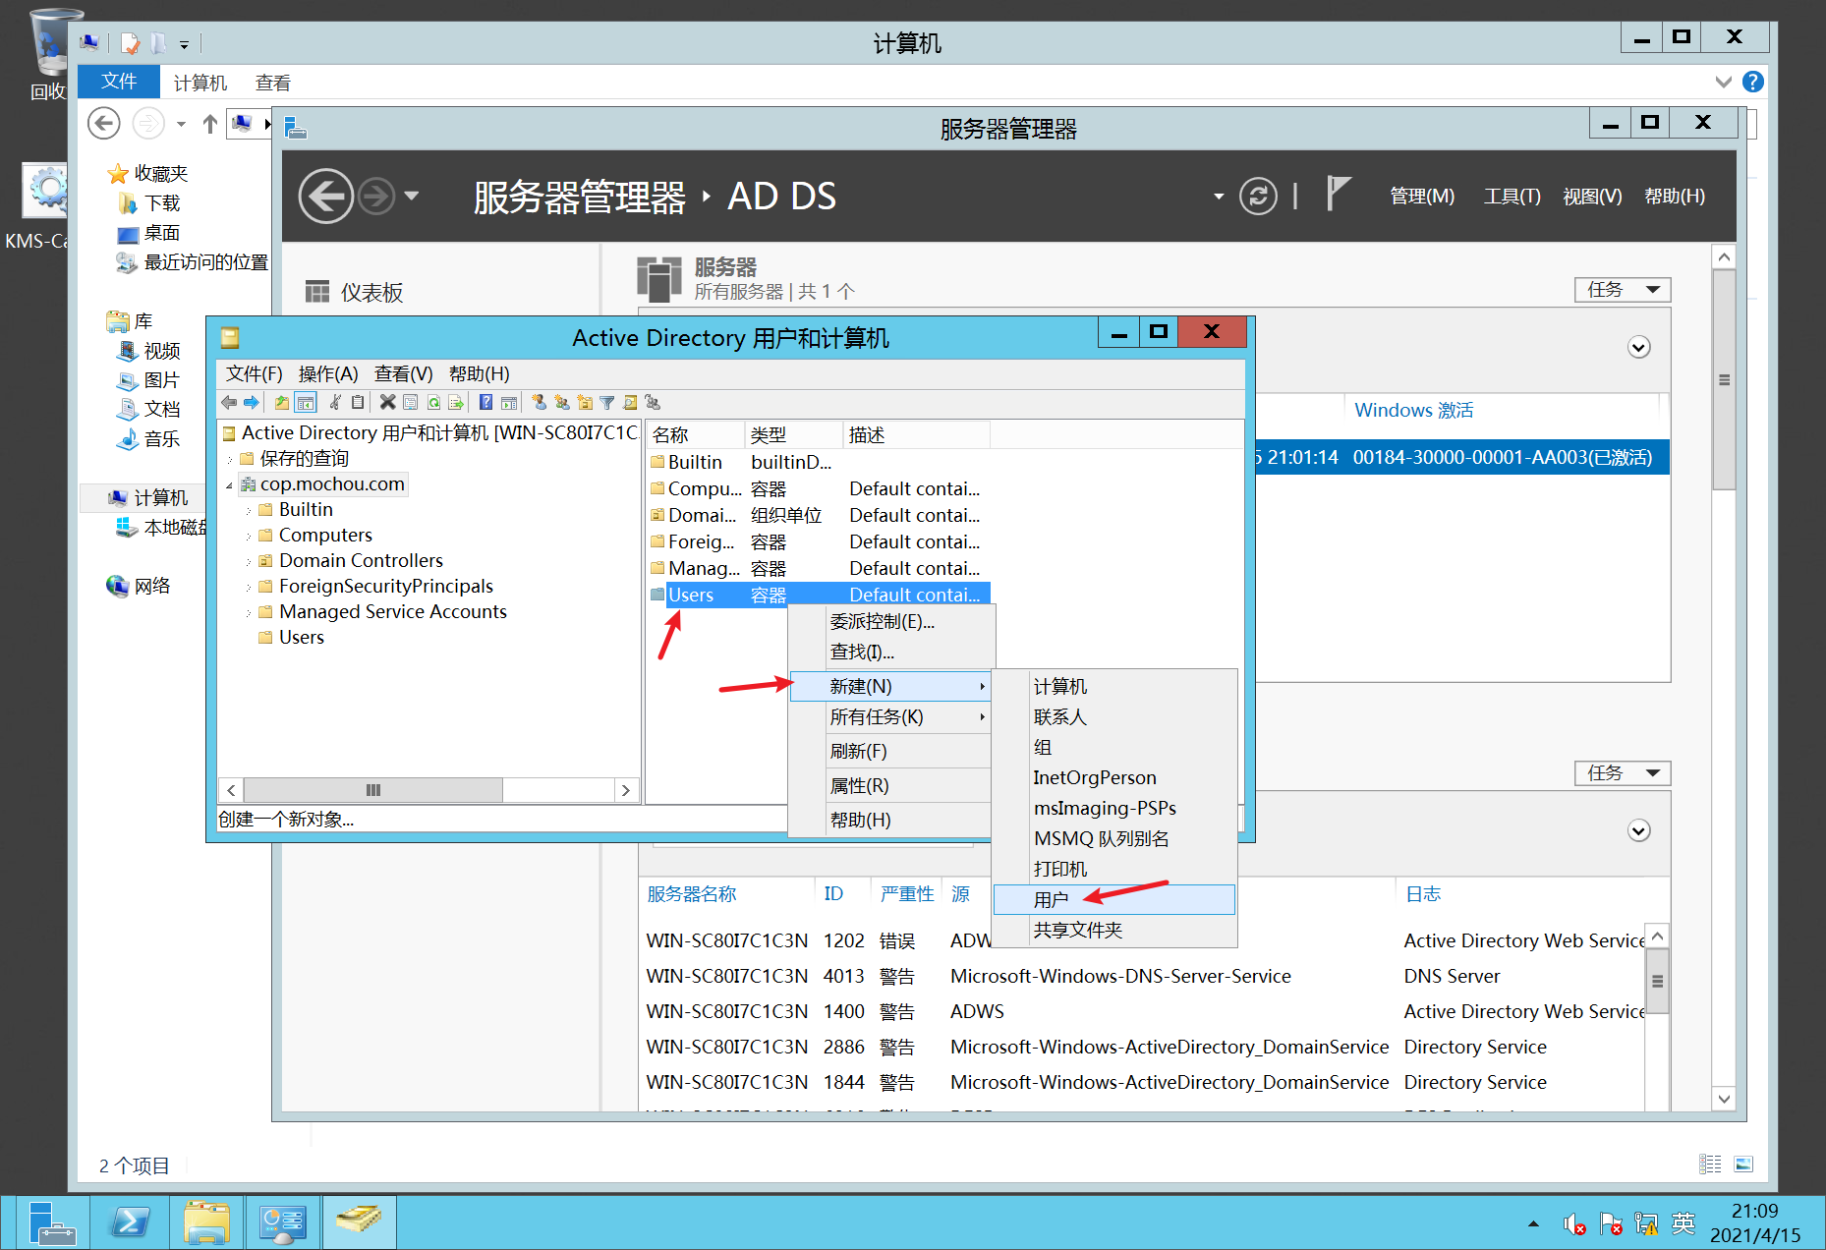The width and height of the screenshot is (1826, 1250).
Task: Choose 属性(R) from context menu
Action: 891,785
